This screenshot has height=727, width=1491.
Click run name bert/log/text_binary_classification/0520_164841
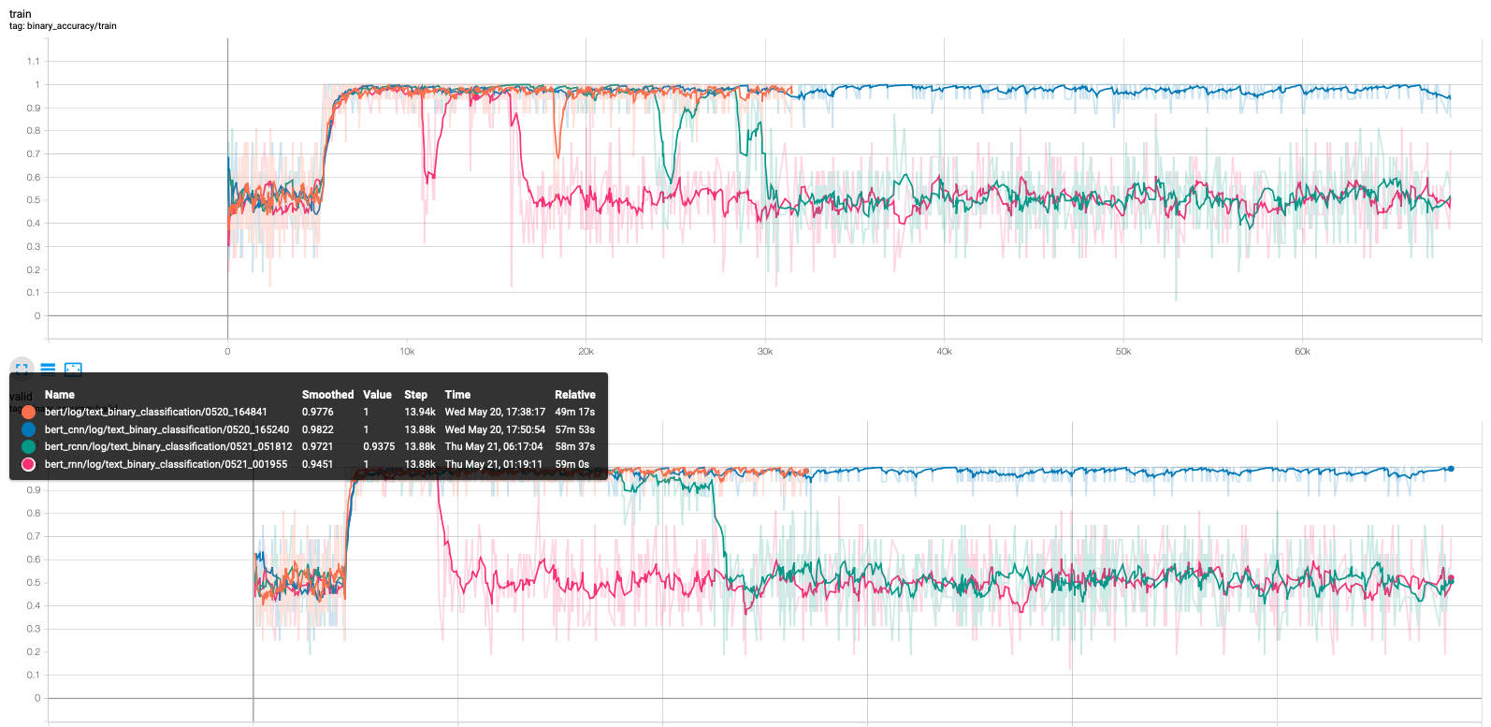coord(156,412)
